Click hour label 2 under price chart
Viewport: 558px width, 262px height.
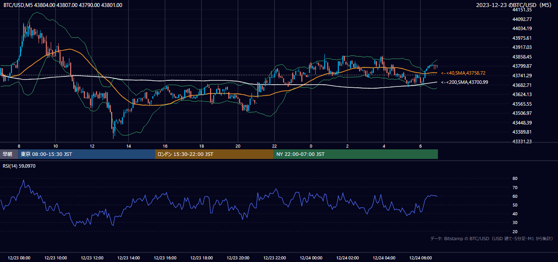pos(348,146)
